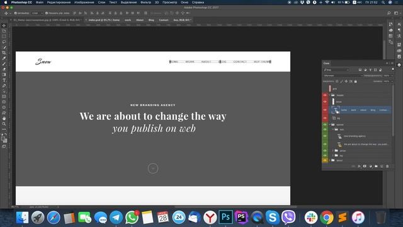Expand the about group in Layers

pyautogui.click(x=330, y=160)
